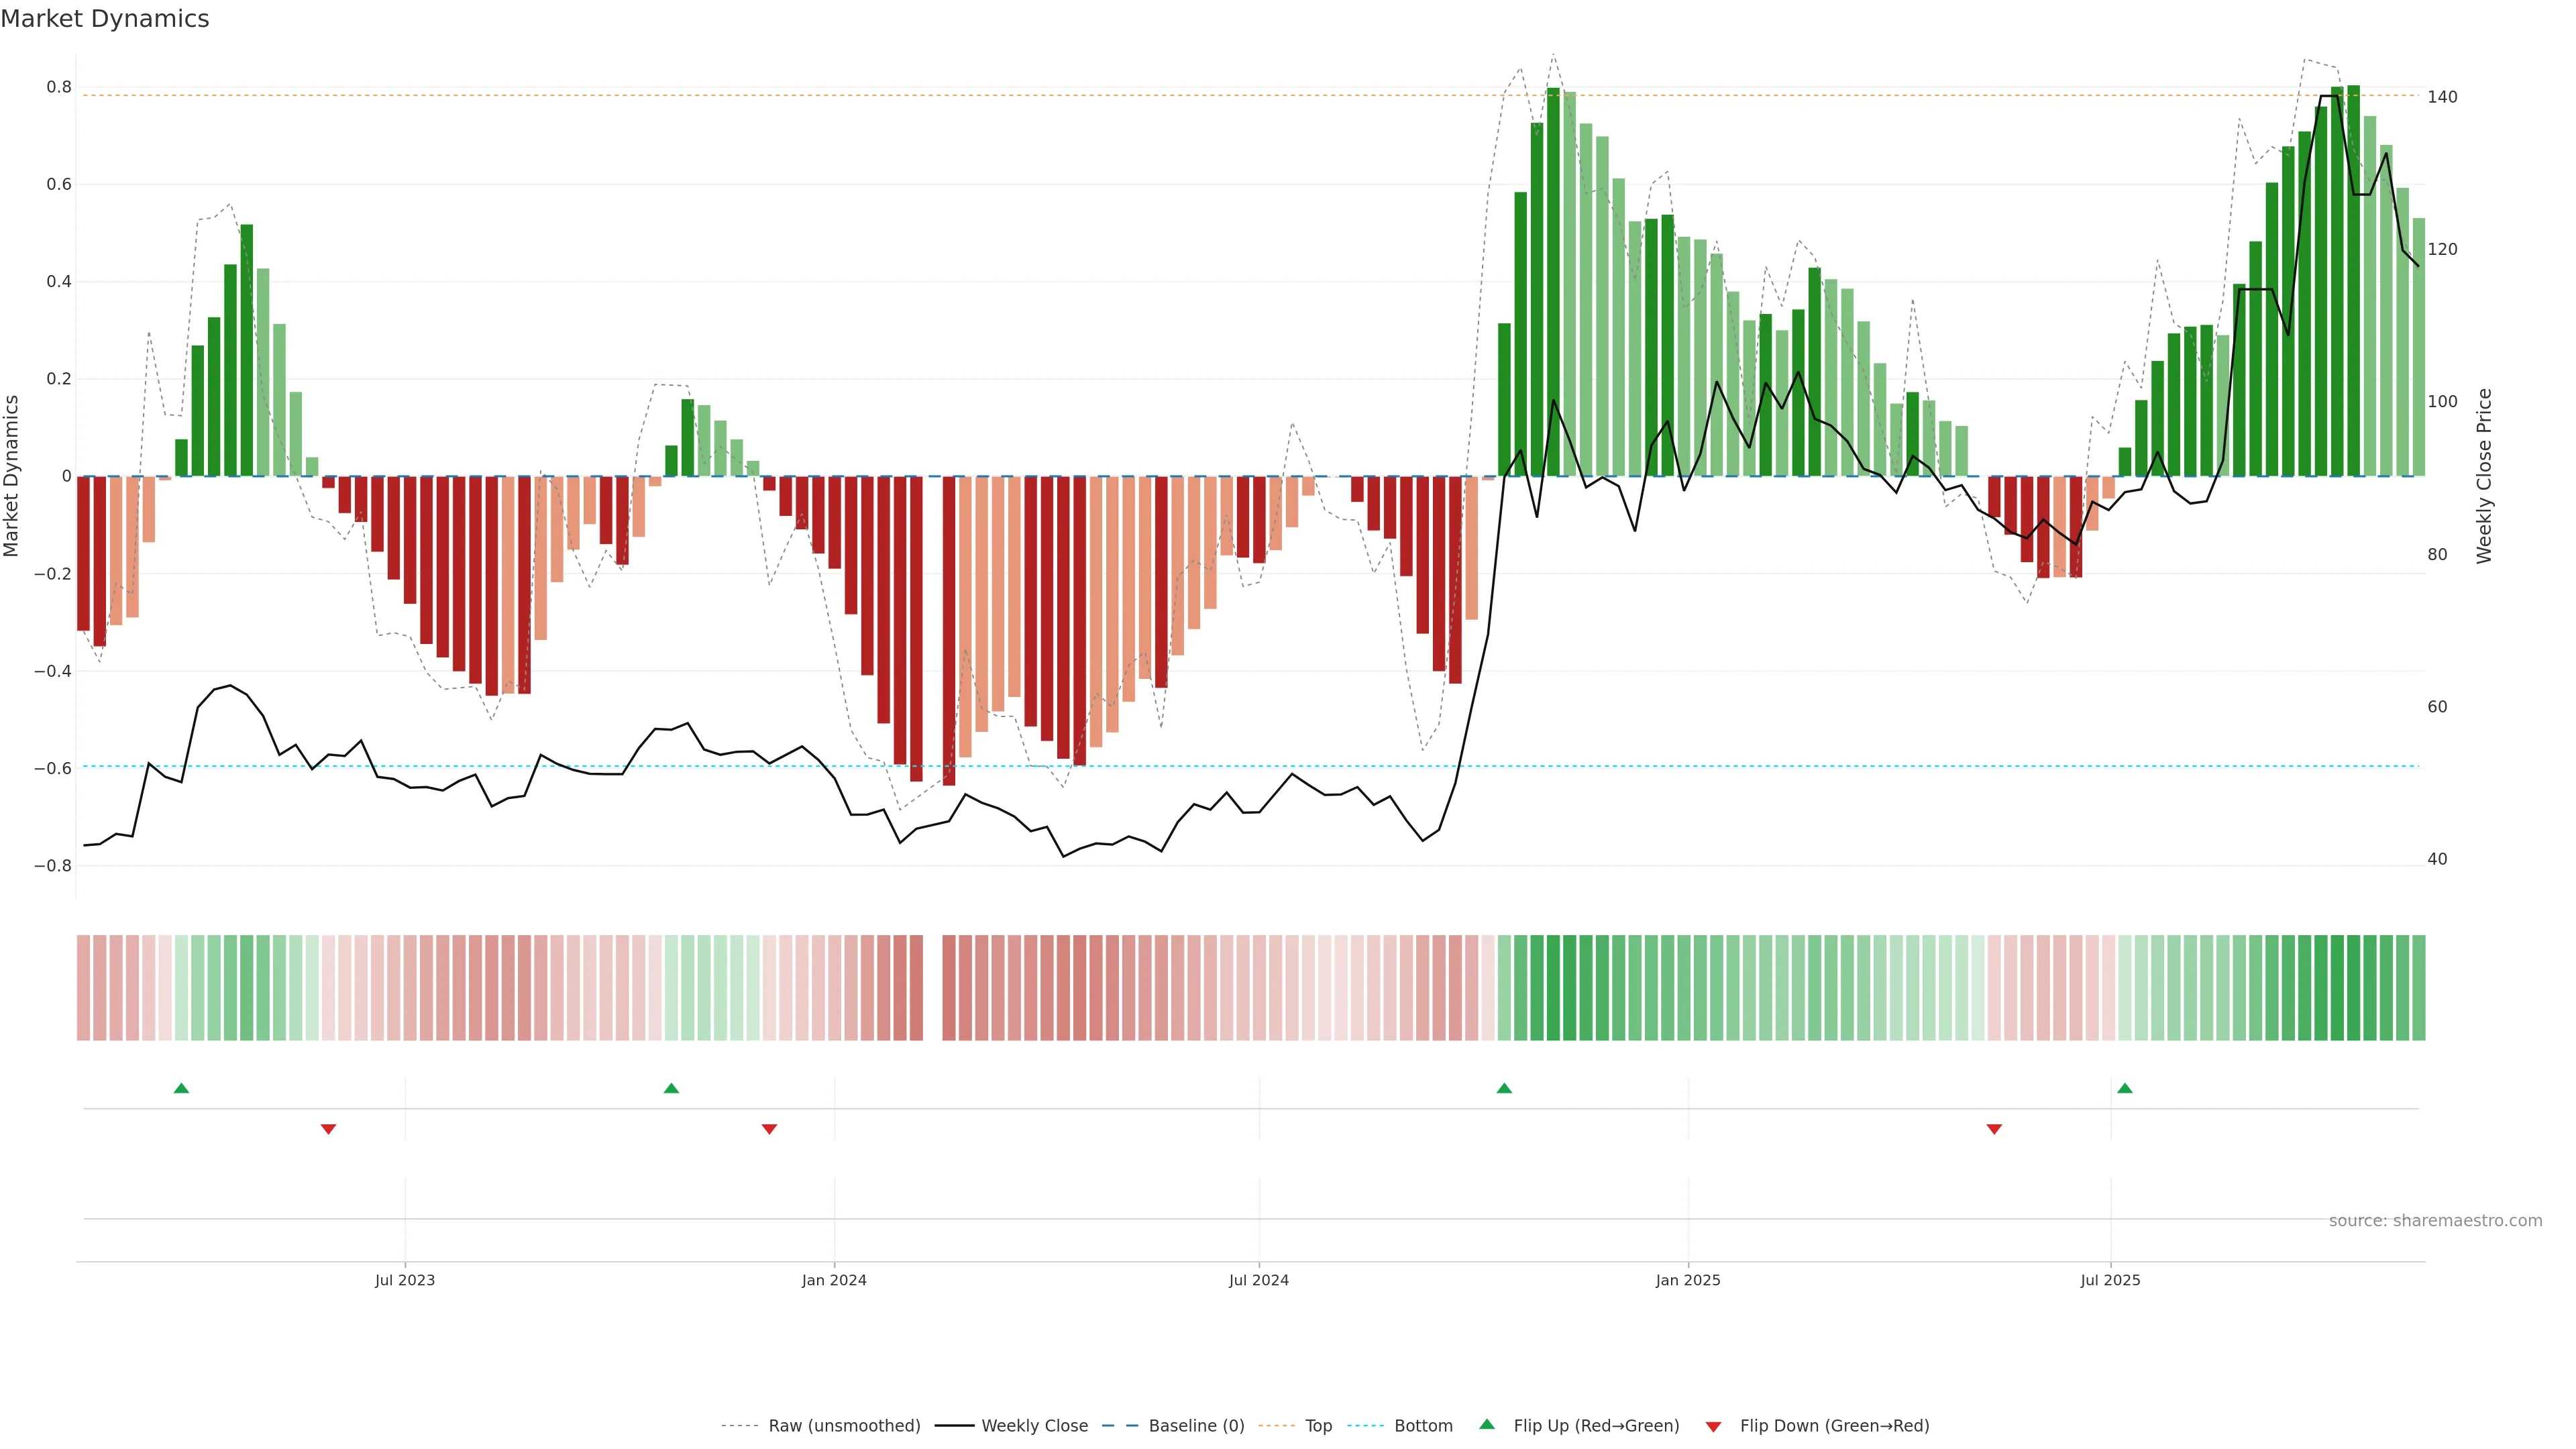Click the Jan 2025 x-axis tick label
Image resolution: width=2576 pixels, height=1449 pixels.
tap(1688, 1280)
